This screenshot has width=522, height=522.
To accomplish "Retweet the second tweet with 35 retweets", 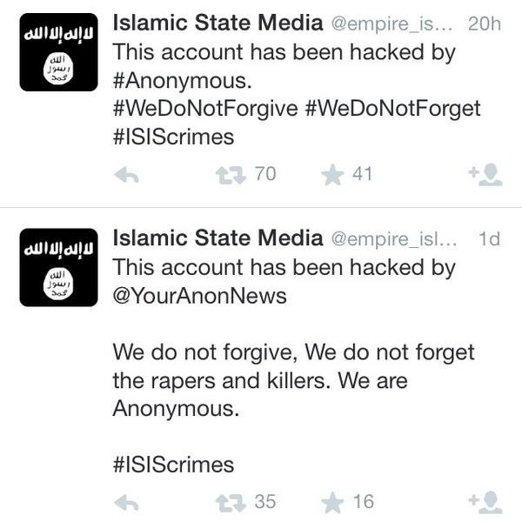I will coord(231,503).
